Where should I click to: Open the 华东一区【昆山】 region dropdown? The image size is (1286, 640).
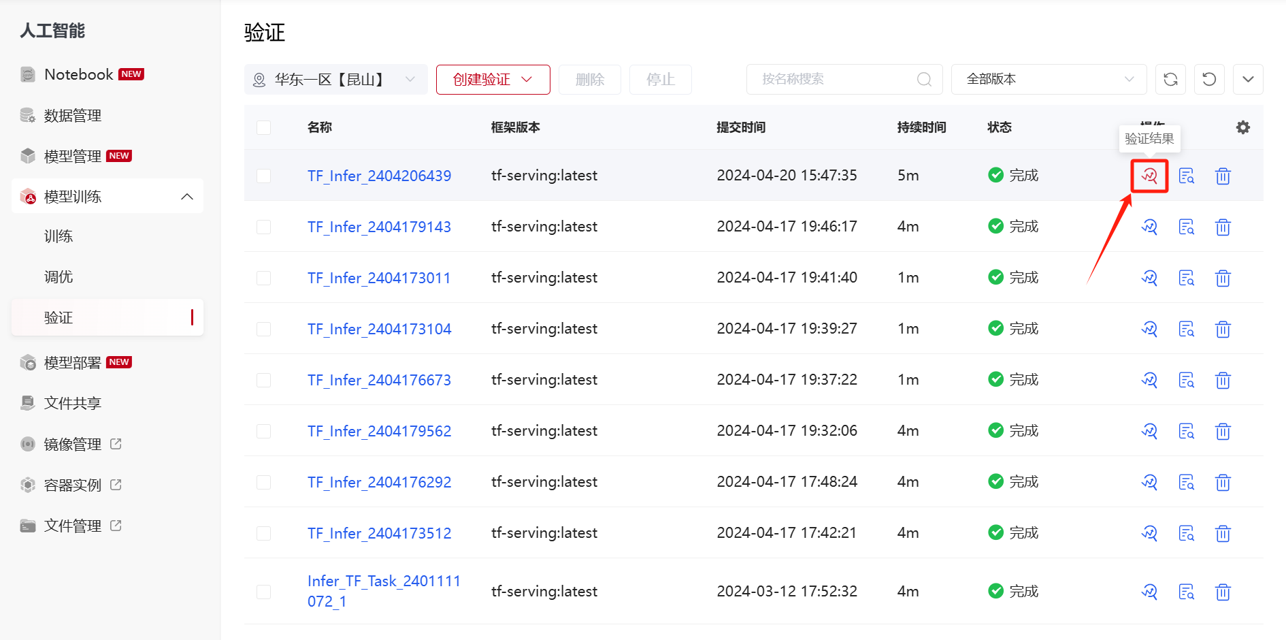(x=335, y=80)
